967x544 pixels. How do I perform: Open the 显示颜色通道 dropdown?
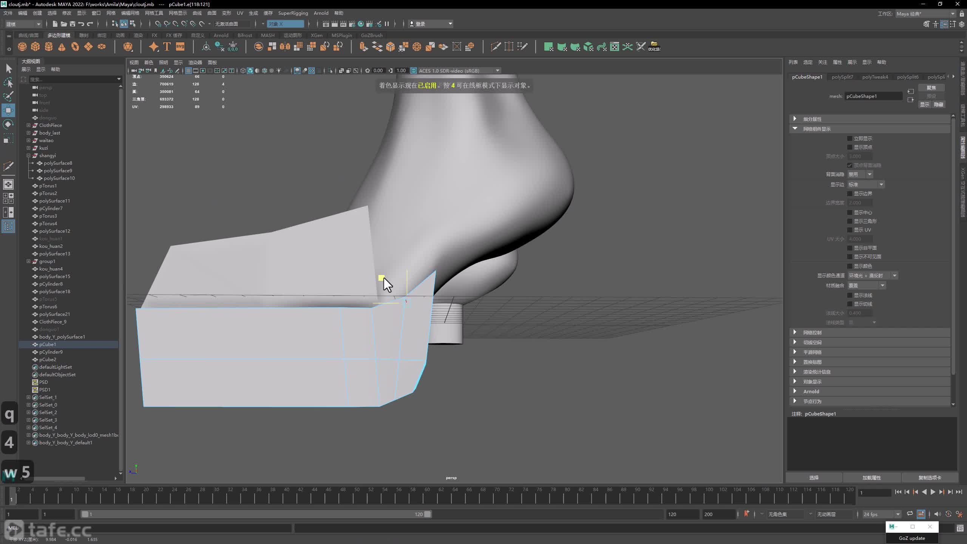873,276
